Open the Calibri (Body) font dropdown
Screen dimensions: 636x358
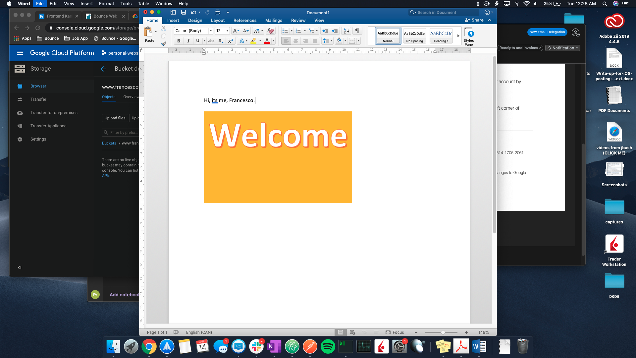point(211,31)
